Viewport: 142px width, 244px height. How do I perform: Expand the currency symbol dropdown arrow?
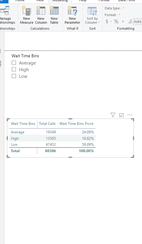coord(111,22)
